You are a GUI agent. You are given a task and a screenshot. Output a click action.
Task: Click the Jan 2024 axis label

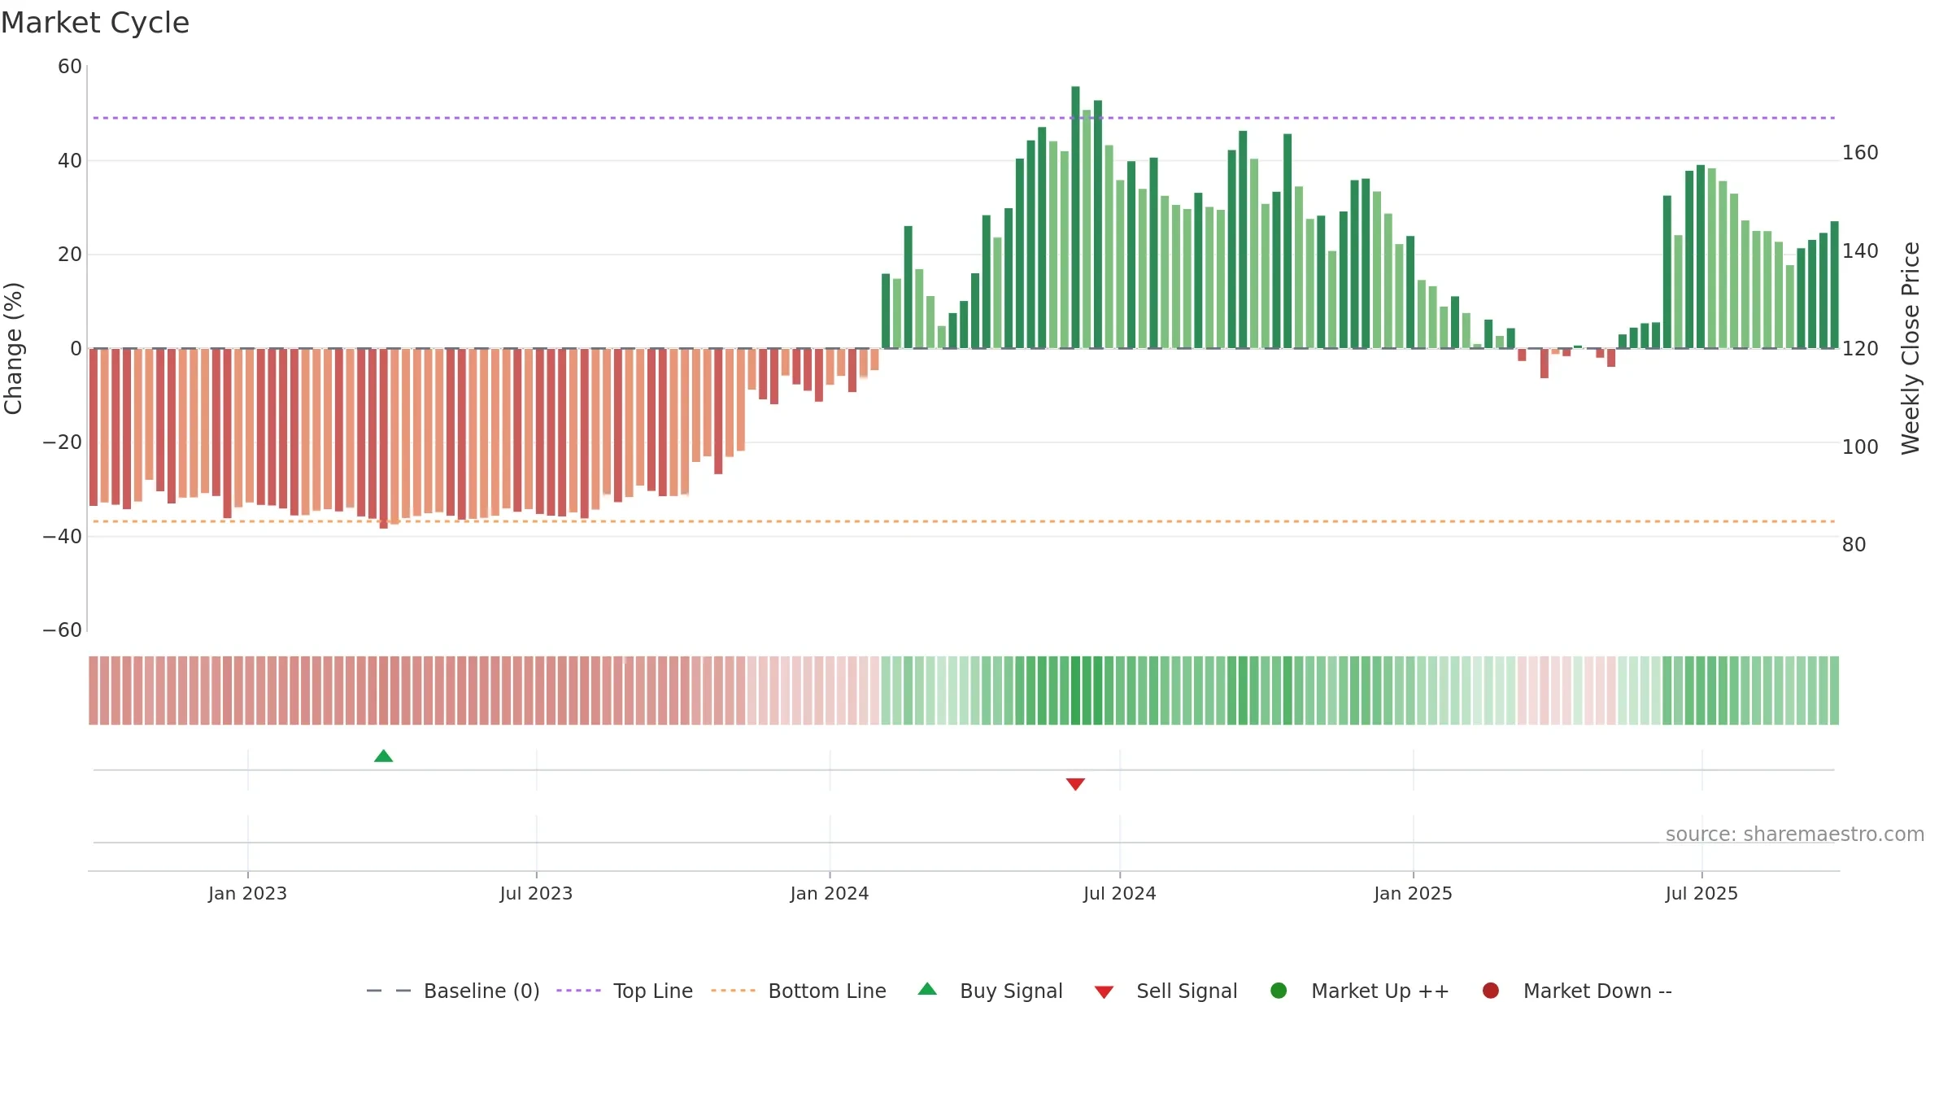(x=830, y=893)
